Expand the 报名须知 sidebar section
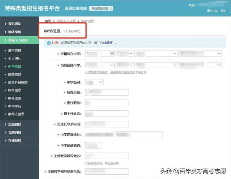Screen dimensions: 231x179 19,24
